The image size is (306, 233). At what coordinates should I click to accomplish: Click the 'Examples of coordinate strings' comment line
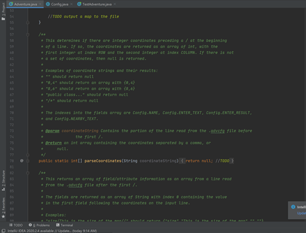(x=99, y=70)
